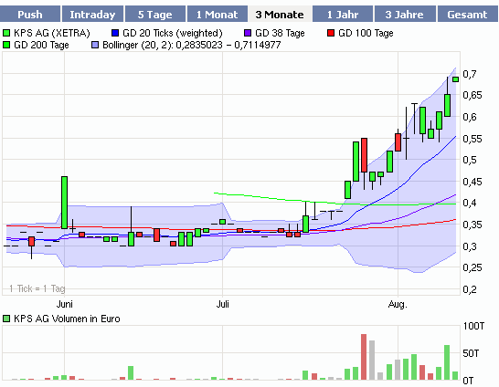This screenshot has height=387, width=499.
Task: Click the 0,3 price axis label
Action: 470,246
